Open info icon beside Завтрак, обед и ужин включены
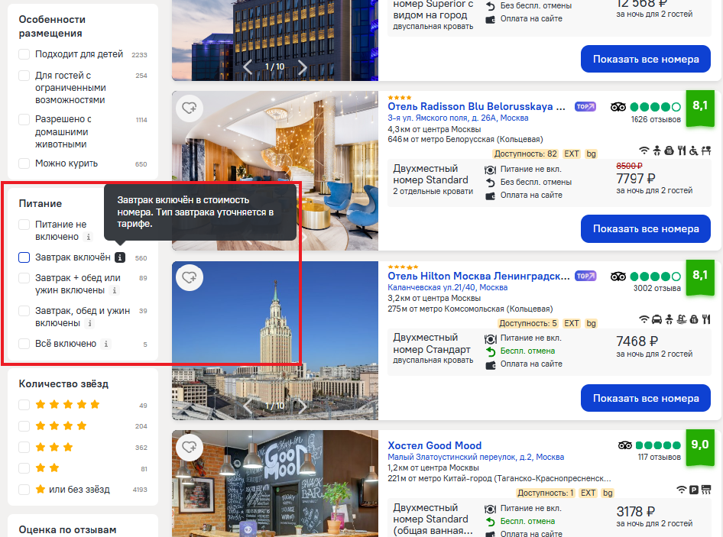Viewport: 723px width, 537px height. click(90, 323)
